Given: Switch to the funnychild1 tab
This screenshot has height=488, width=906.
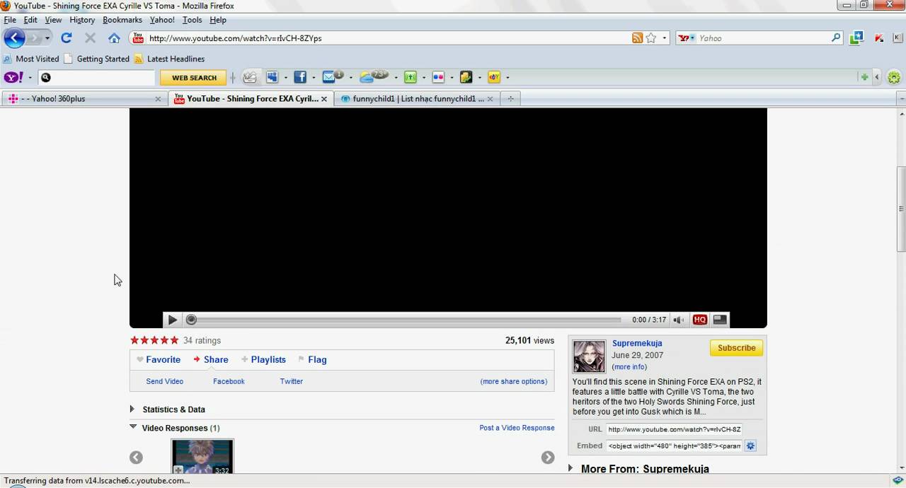Looking at the screenshot, I should [x=416, y=99].
